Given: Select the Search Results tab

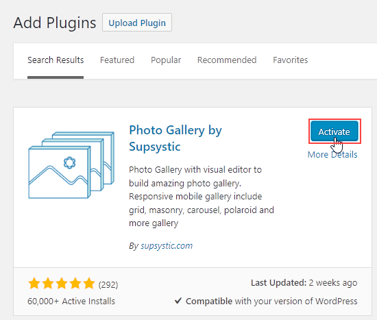Looking at the screenshot, I should (56, 60).
